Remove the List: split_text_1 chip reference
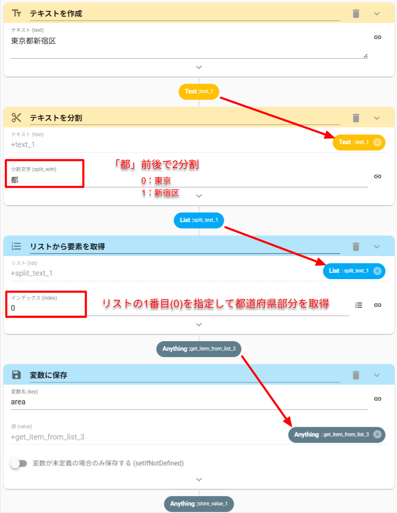Screen dimensions: 397x513 pos(377,271)
